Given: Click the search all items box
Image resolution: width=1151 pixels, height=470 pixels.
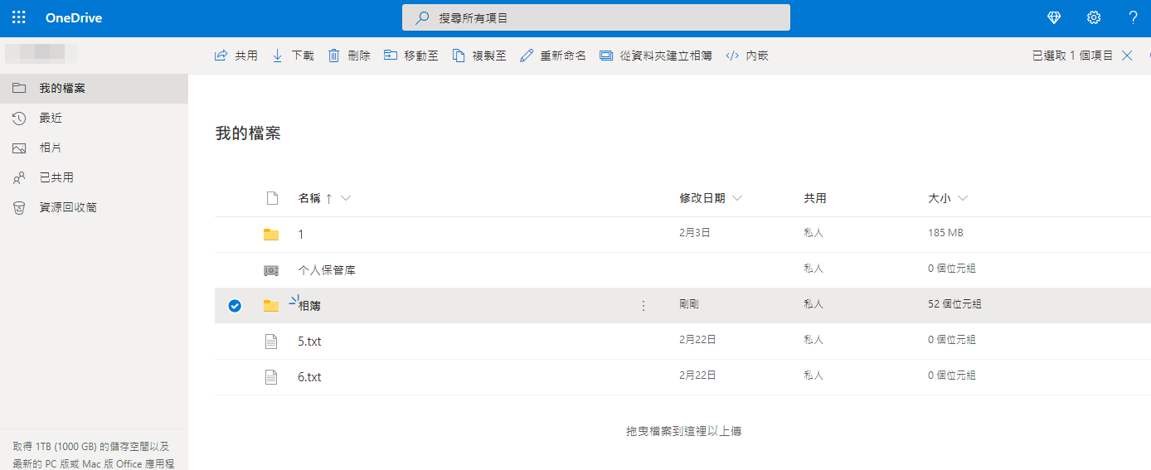Looking at the screenshot, I should coord(595,17).
